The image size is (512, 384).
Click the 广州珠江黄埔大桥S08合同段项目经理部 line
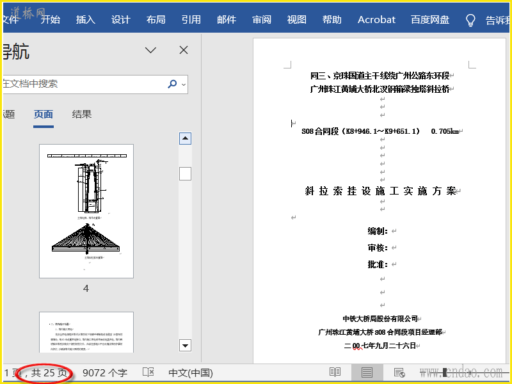tap(380, 332)
